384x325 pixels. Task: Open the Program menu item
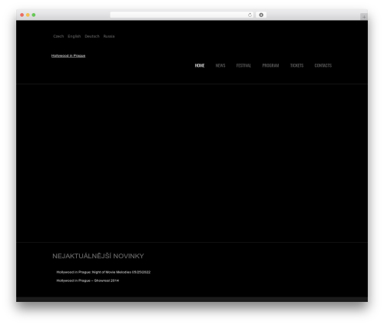pyautogui.click(x=270, y=65)
